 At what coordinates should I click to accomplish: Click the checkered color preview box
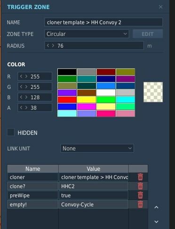[153, 92]
